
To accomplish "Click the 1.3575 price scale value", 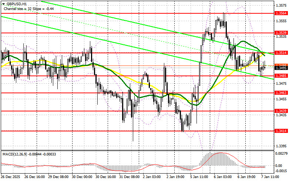I will (x=281, y=6).
